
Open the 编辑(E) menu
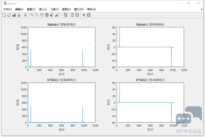pos(19,9)
